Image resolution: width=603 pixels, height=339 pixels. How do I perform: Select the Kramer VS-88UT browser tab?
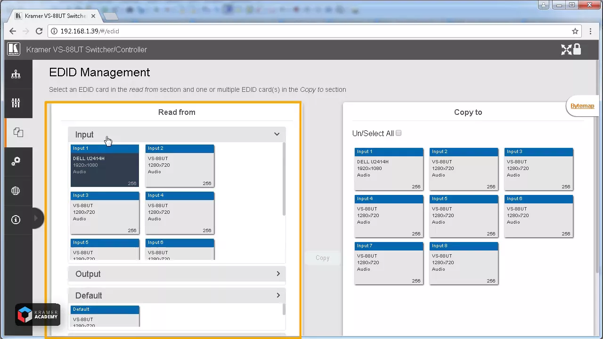click(55, 16)
